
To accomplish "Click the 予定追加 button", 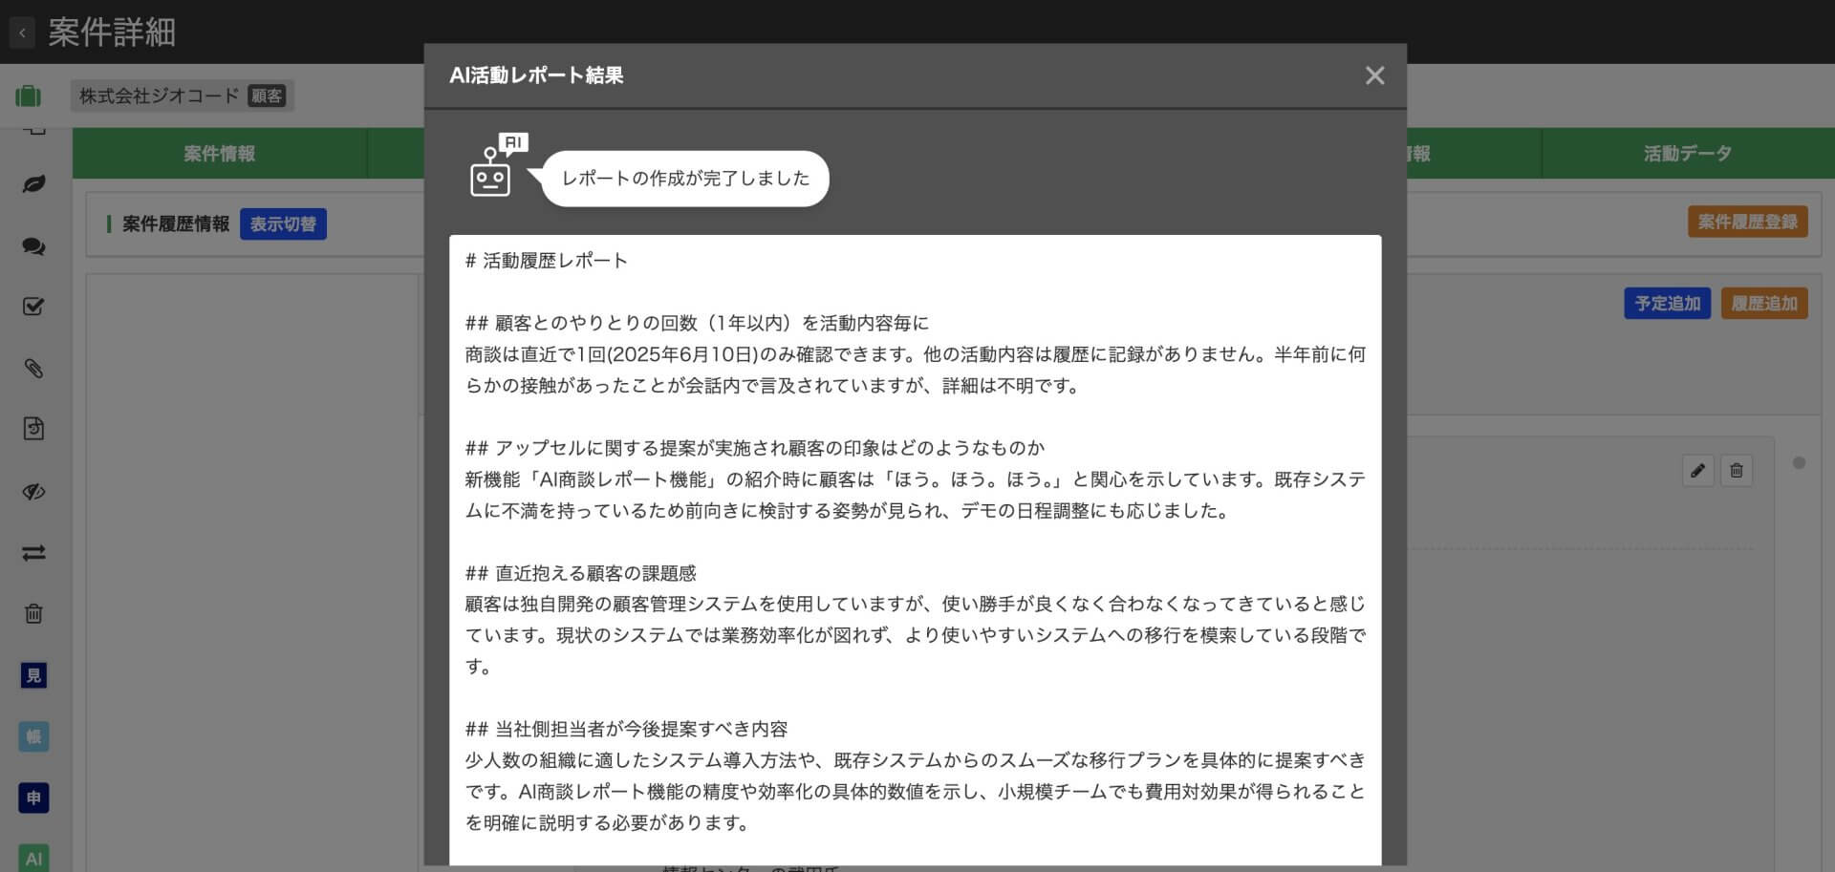I will pos(1668,304).
